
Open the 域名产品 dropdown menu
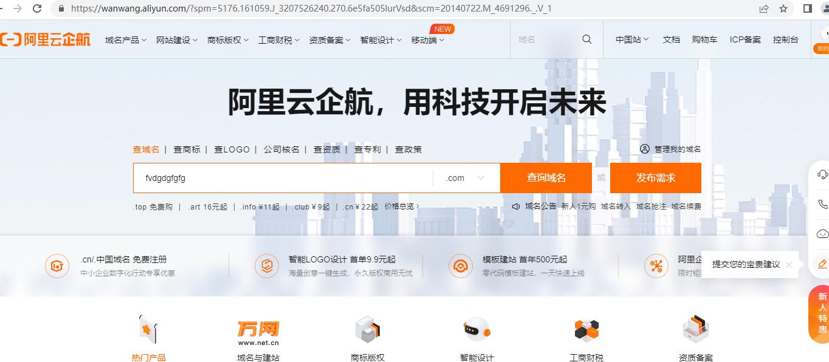(x=122, y=38)
